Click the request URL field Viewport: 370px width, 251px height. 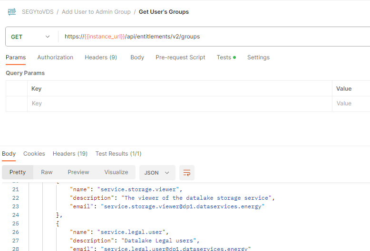215,37
